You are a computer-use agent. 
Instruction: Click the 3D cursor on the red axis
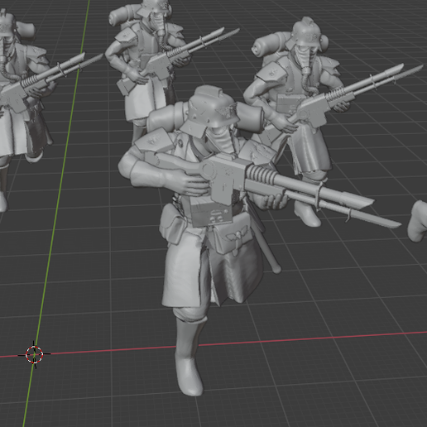coord(34,354)
